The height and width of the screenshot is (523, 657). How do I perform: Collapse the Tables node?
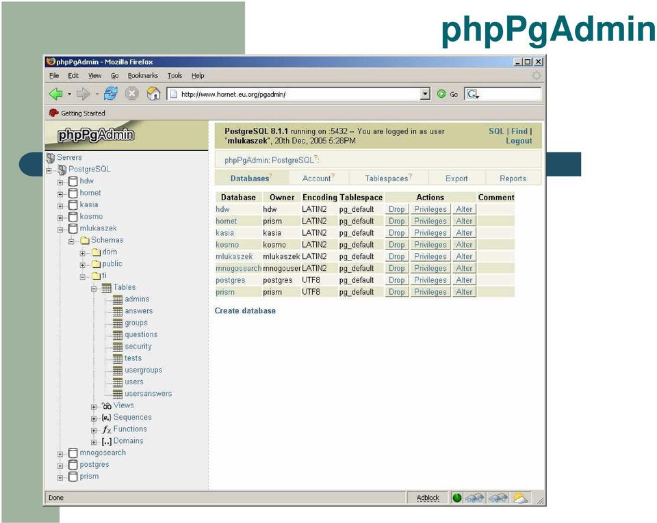94,289
